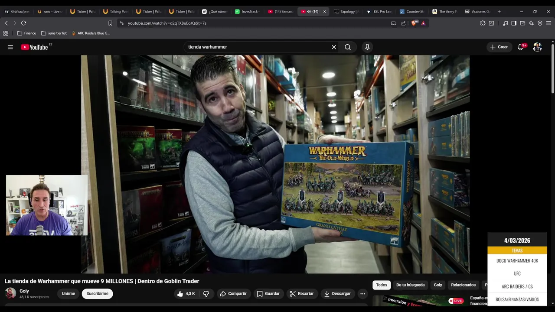
Task: Click the Suscribirme button
Action: pos(97,294)
